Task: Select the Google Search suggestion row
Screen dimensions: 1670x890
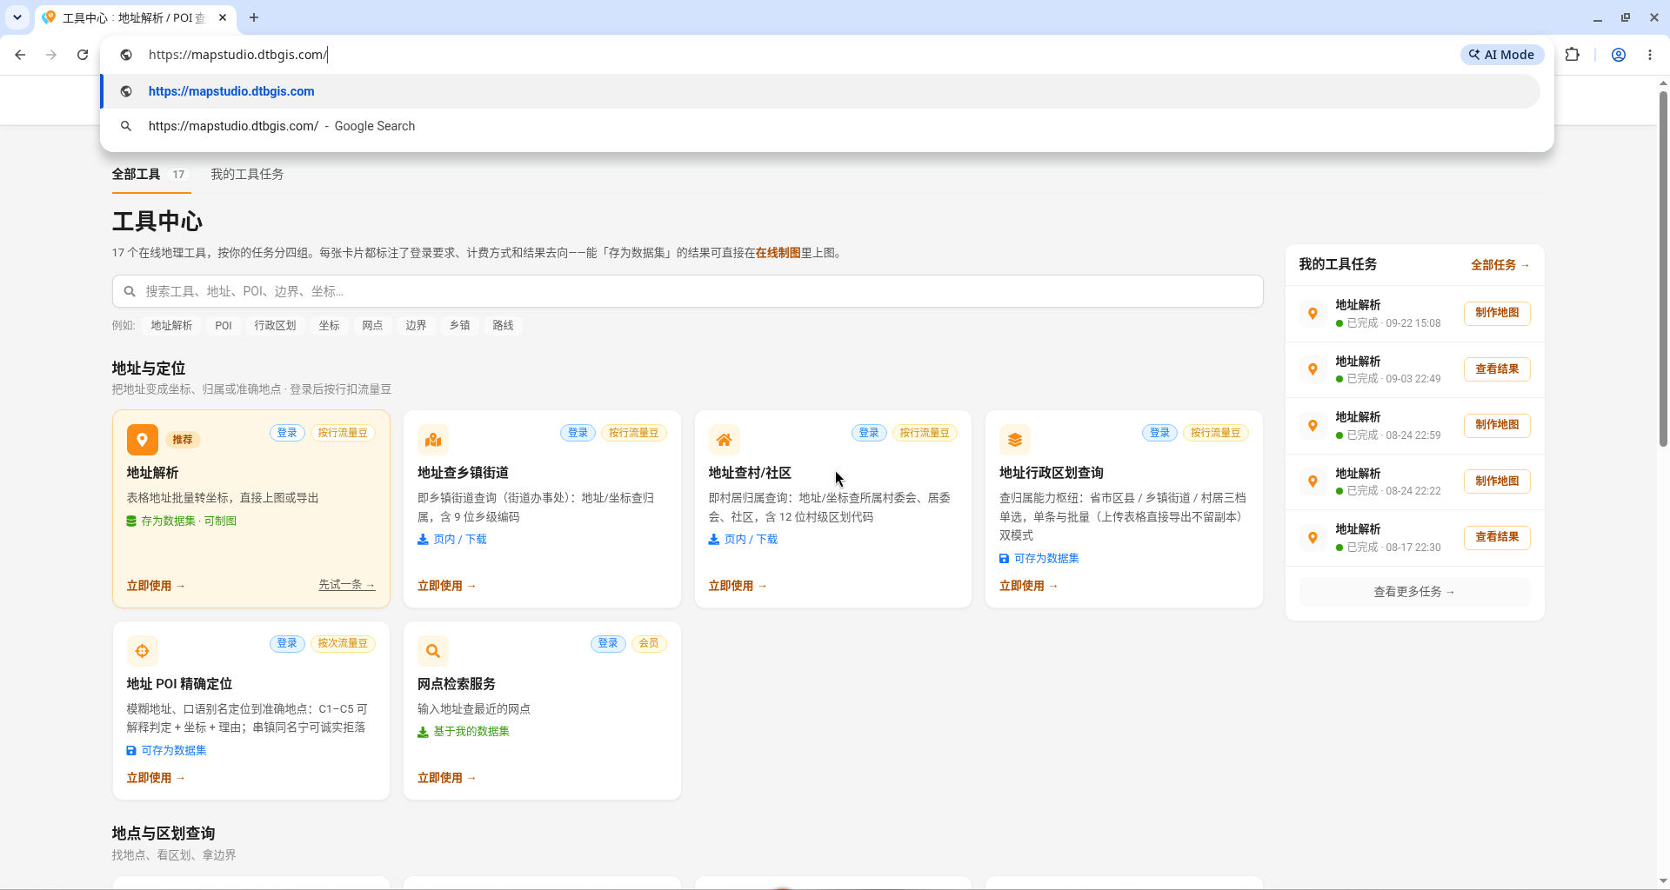Action: tap(820, 126)
